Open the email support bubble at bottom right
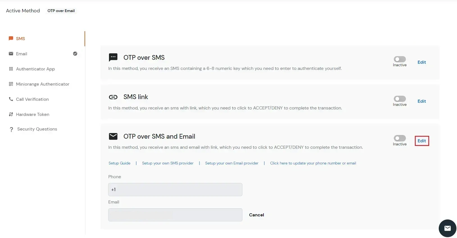 point(447,228)
